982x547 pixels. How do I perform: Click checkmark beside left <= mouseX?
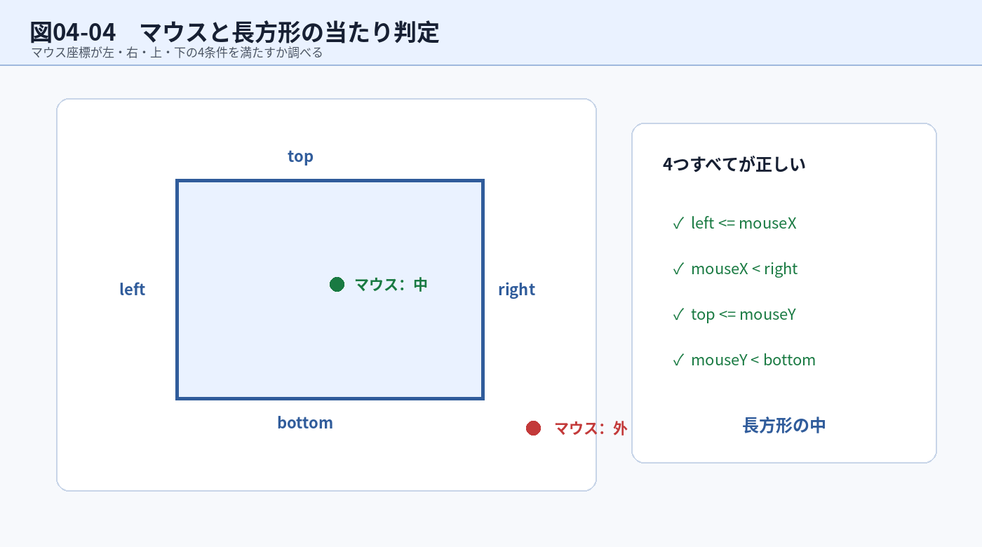[678, 223]
